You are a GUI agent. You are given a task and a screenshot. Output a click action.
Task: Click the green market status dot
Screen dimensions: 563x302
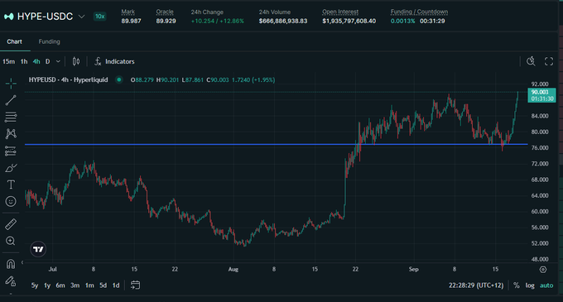coord(119,79)
